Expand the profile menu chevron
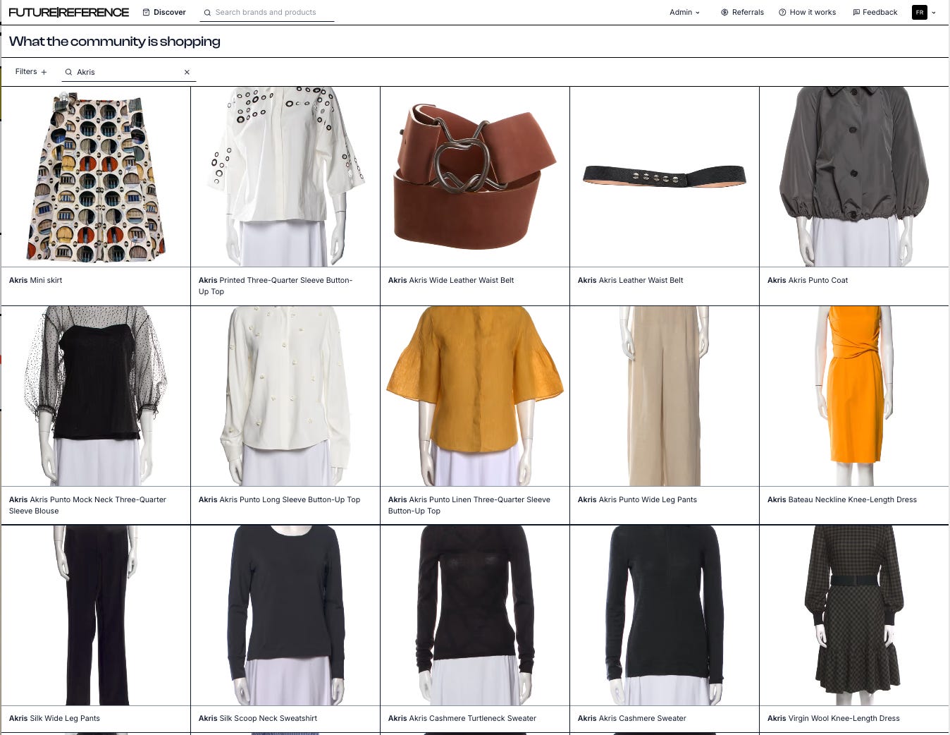950x735 pixels. click(934, 12)
